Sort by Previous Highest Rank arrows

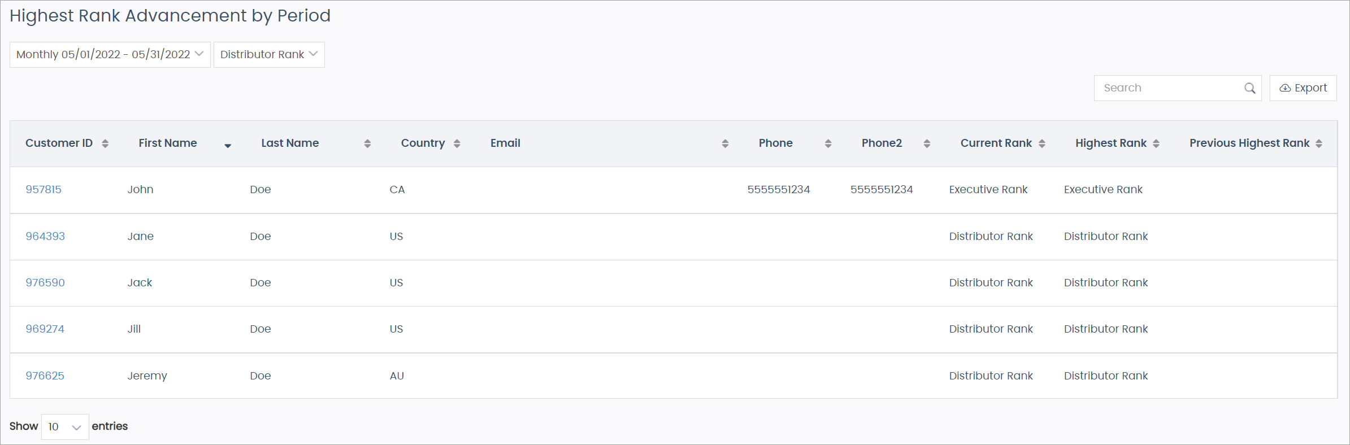[x=1319, y=143]
